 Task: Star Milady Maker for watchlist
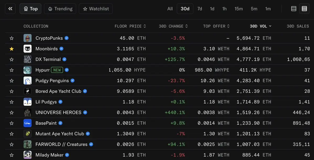[x=12, y=155]
